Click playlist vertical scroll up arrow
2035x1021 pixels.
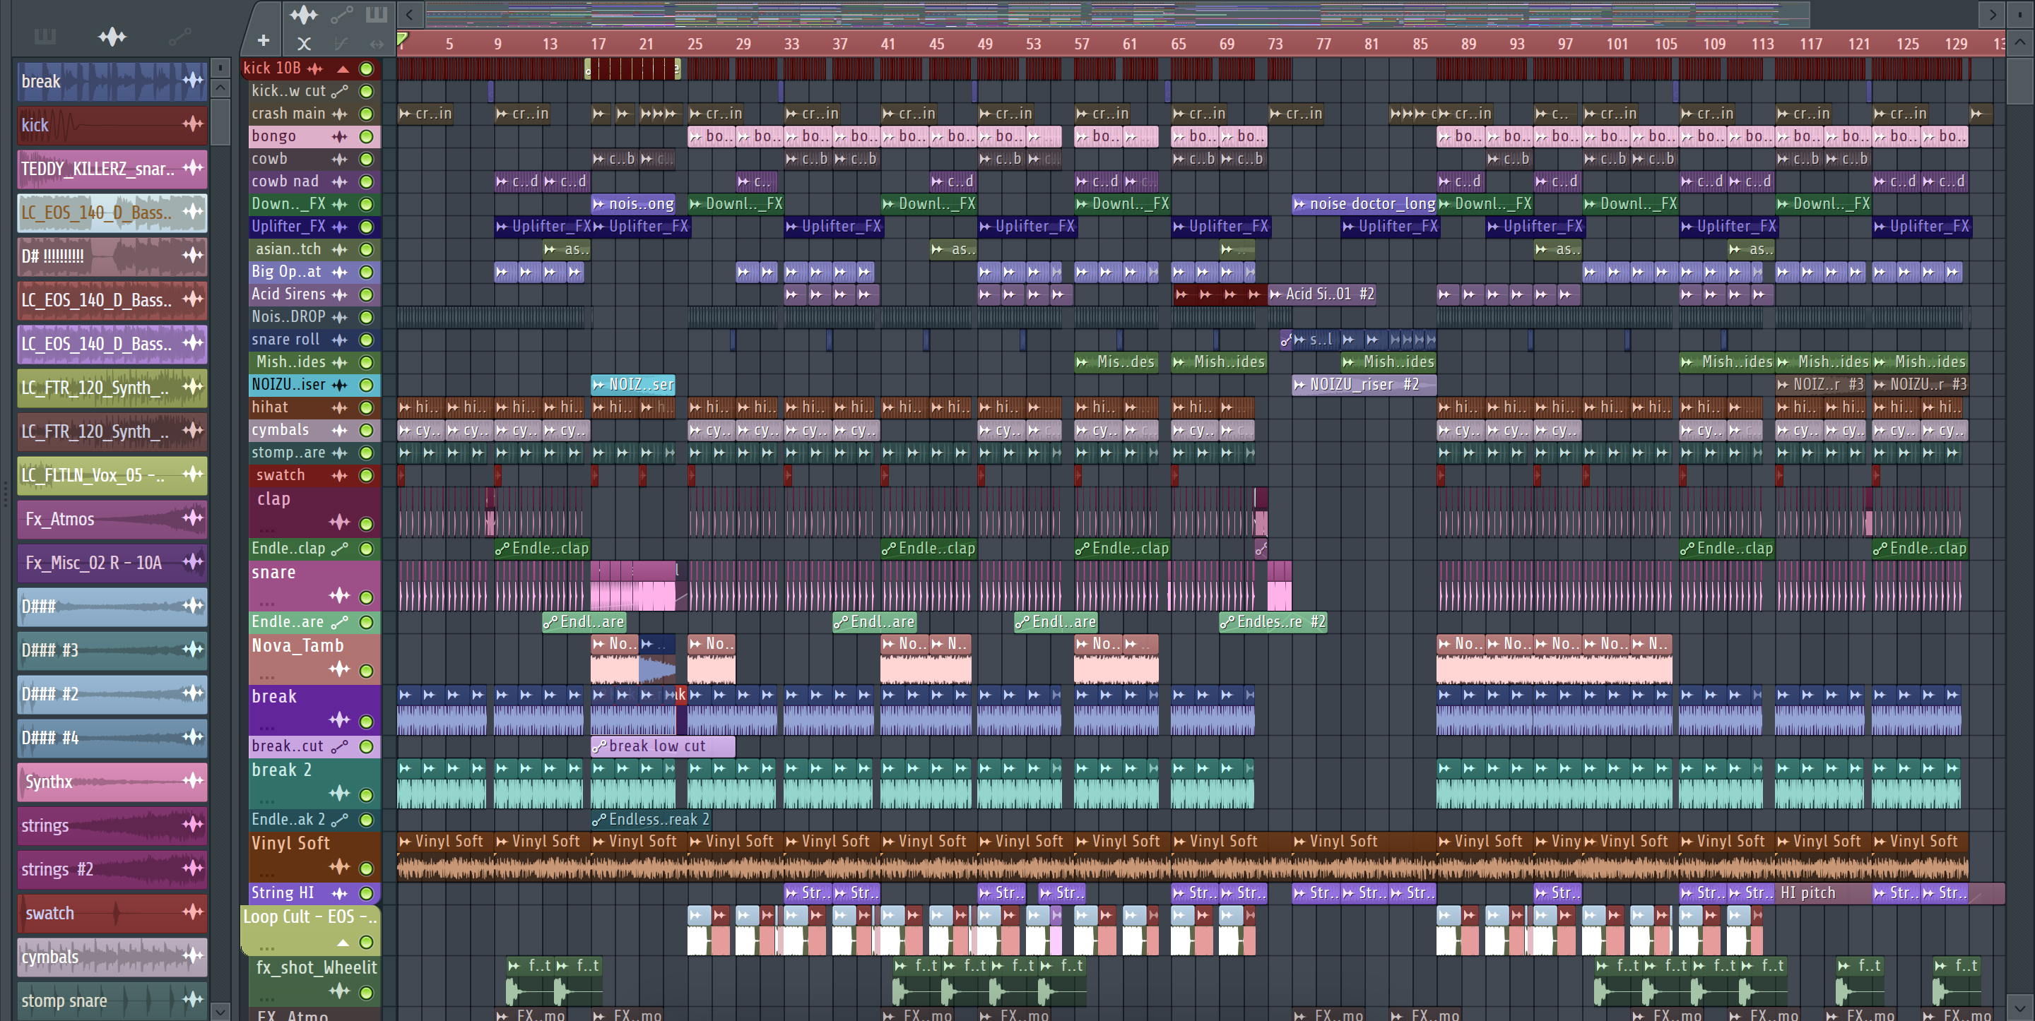click(2020, 42)
